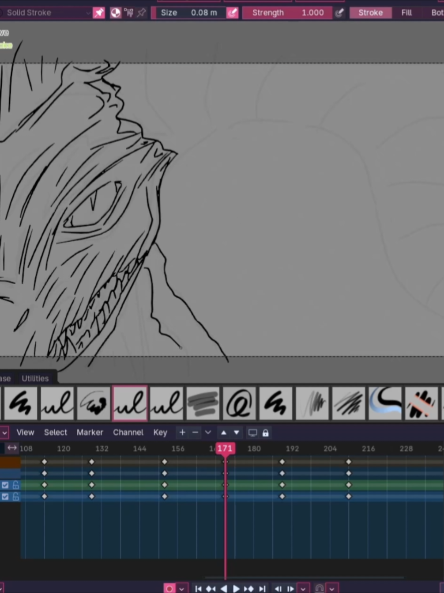This screenshot has width=444, height=593.
Task: Choose the light pencil hatching brush
Action: pyautogui.click(x=312, y=403)
